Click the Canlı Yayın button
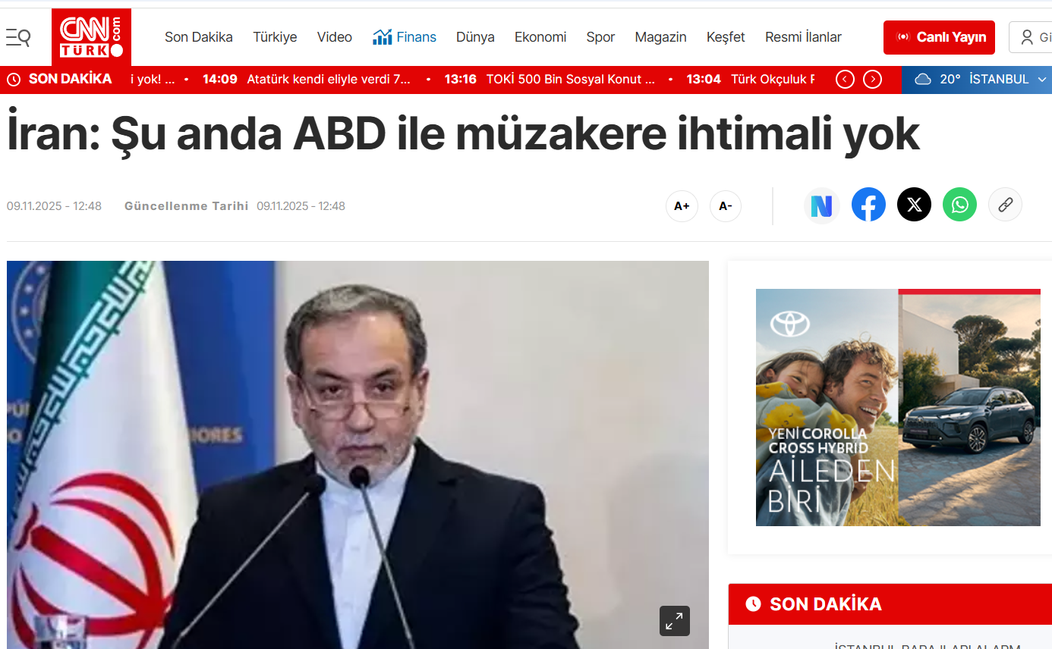This screenshot has height=649, width=1052. tap(939, 37)
